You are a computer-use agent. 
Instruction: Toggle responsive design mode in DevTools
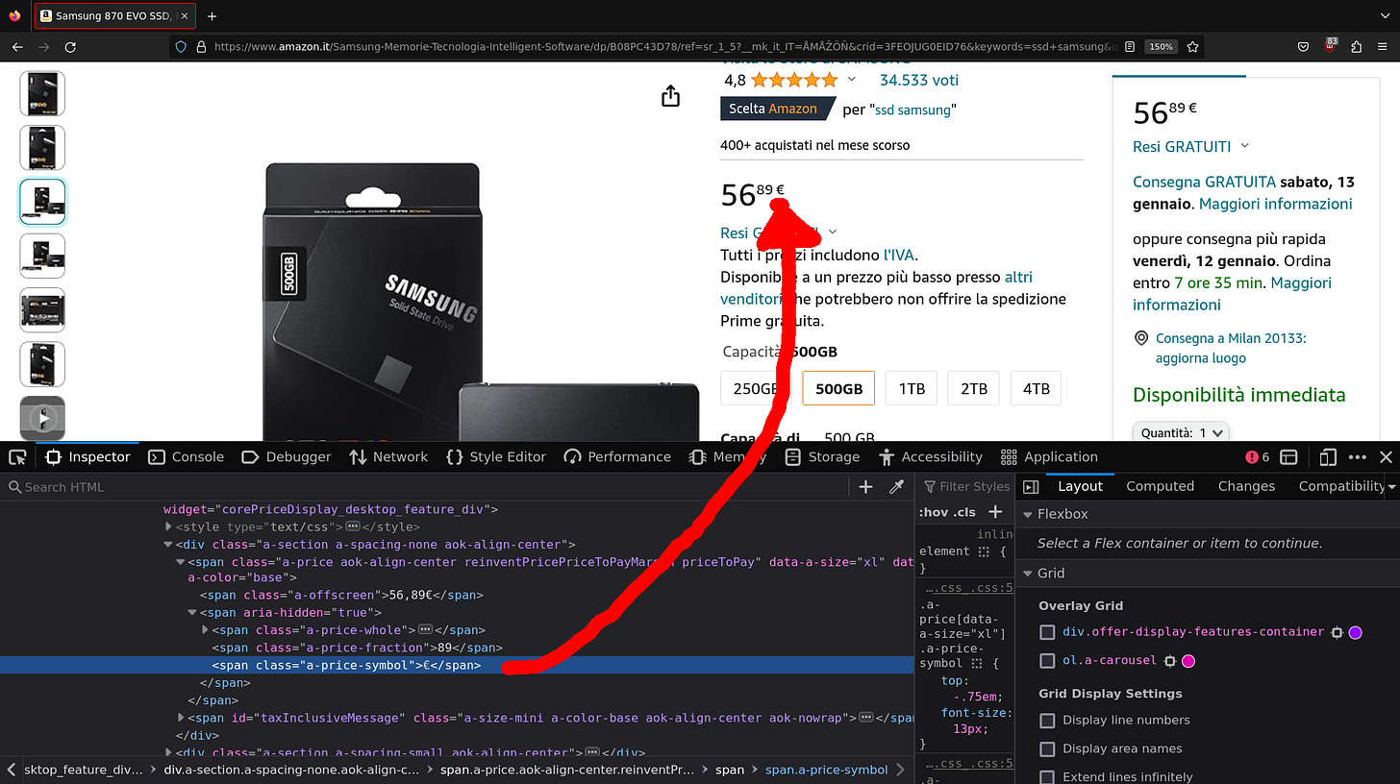[x=1328, y=456]
